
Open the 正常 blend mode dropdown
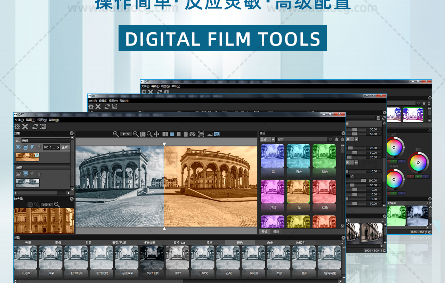tap(65, 147)
